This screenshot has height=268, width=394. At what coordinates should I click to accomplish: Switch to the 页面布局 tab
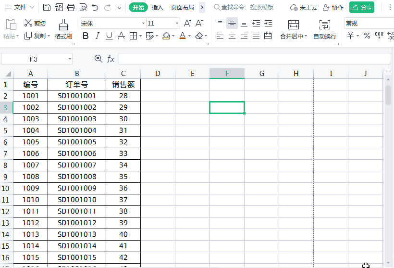(x=183, y=7)
